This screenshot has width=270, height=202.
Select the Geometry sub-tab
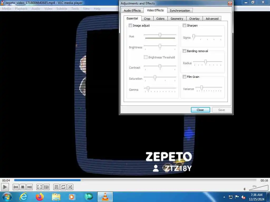177,19
